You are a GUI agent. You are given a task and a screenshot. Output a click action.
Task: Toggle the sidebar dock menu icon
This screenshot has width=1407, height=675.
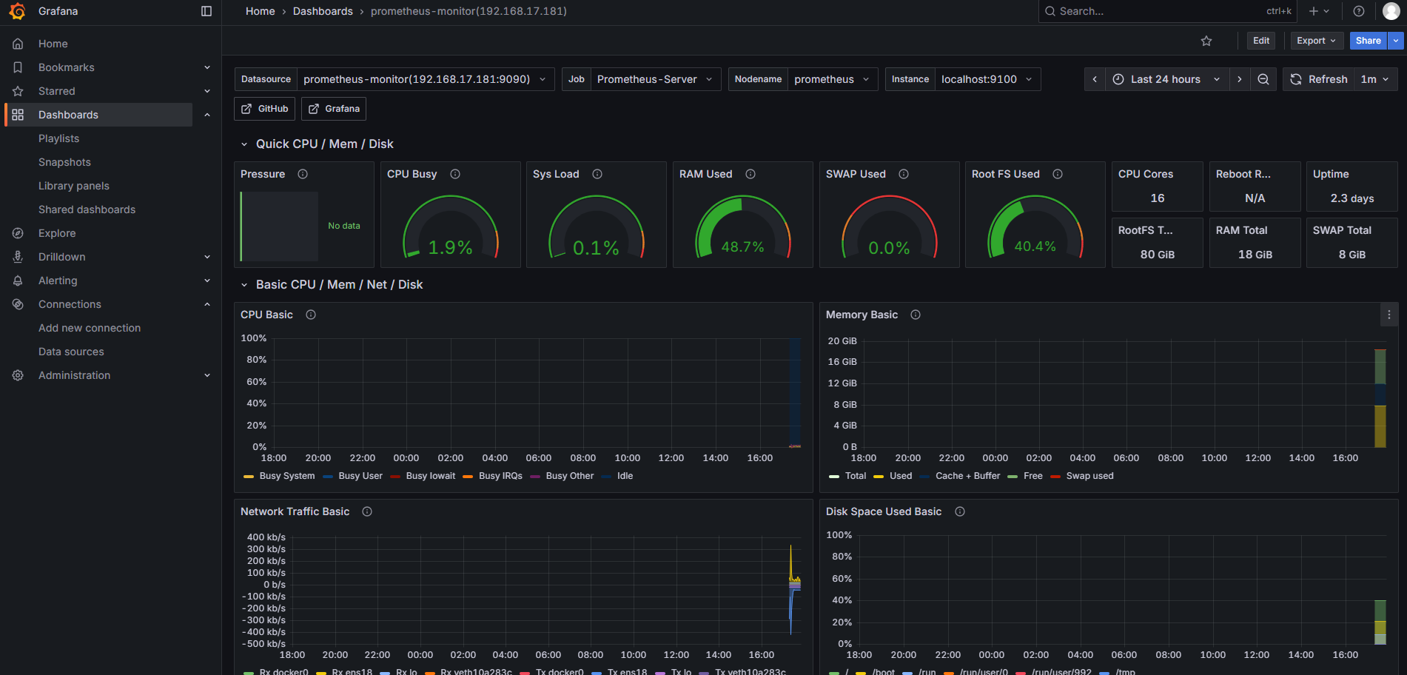coord(206,11)
